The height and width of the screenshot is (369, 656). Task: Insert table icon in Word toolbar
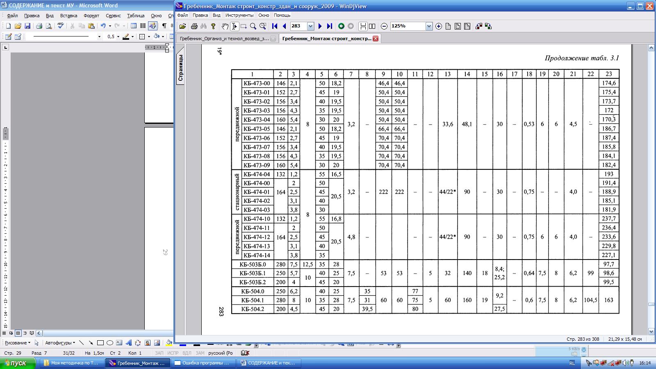pyautogui.click(x=134, y=26)
